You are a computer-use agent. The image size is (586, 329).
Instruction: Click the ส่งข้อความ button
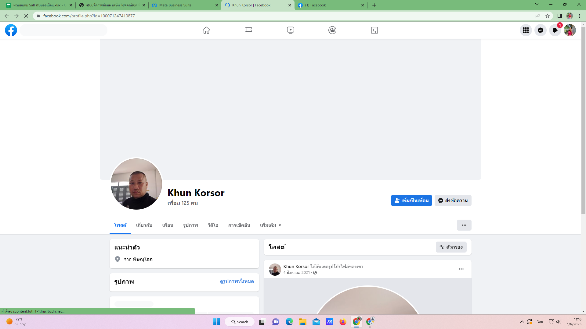(453, 200)
